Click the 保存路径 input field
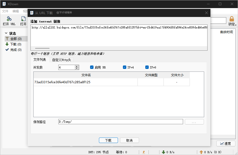The width and height of the screenshot is (238, 155). click(121, 122)
